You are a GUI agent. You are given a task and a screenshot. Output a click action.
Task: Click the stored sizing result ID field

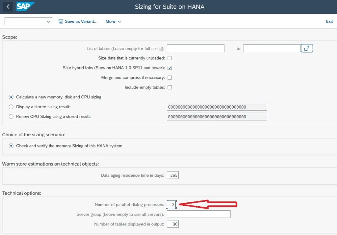click(217, 107)
